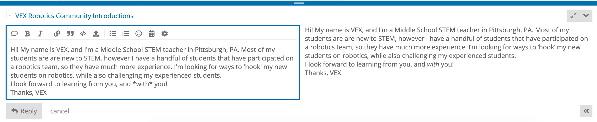Open the emoji picker
The image size is (597, 122).
(x=139, y=34)
